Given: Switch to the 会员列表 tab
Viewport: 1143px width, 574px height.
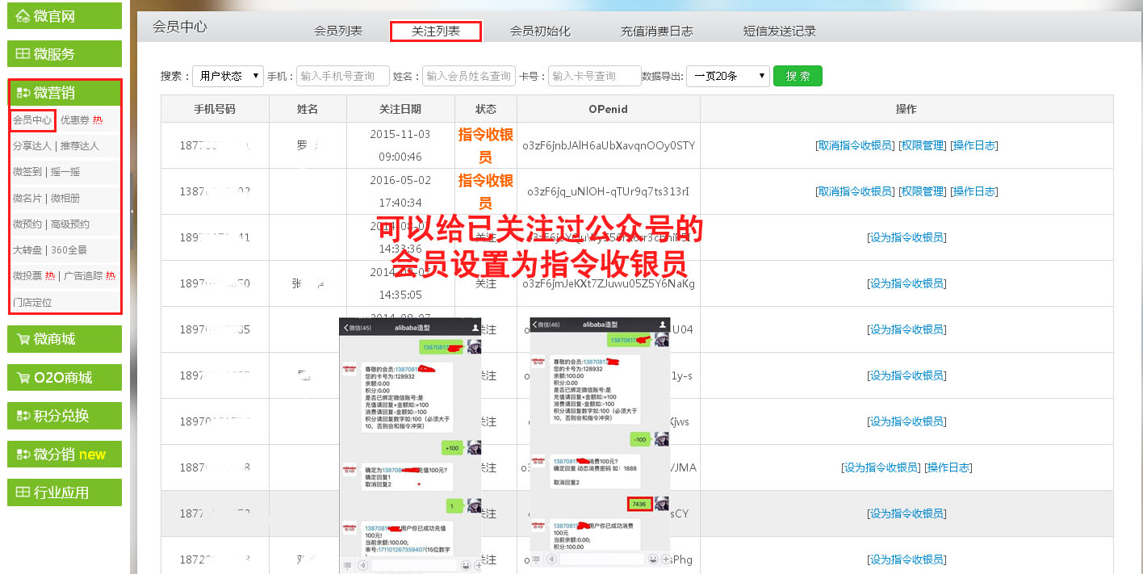Looking at the screenshot, I should pyautogui.click(x=338, y=31).
